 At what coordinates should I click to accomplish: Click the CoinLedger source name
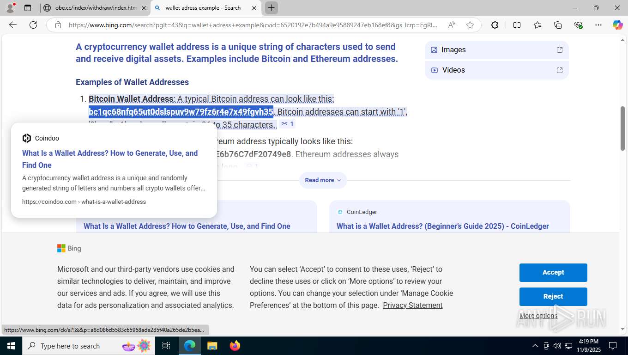click(x=362, y=212)
